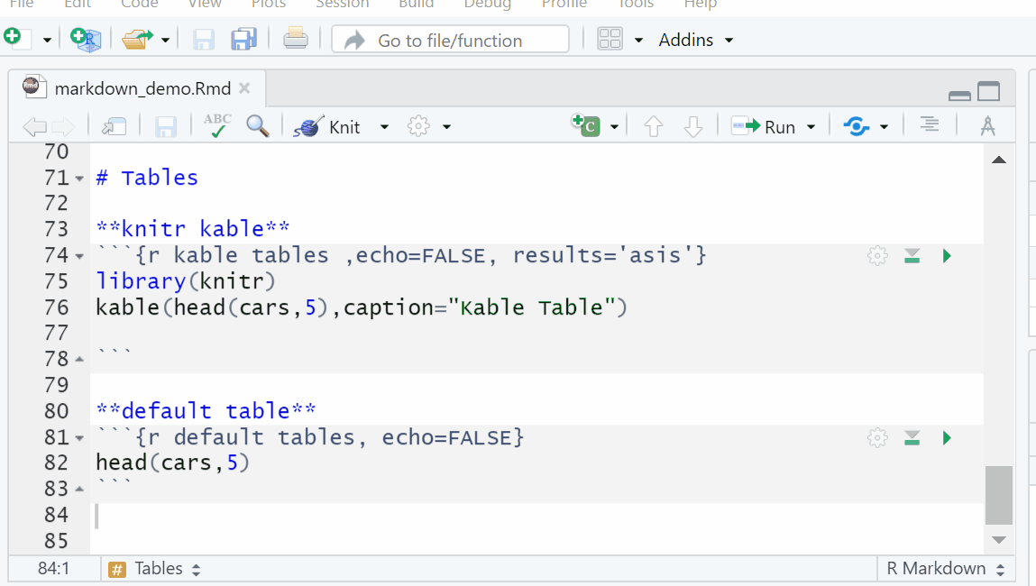The image size is (1036, 586).
Task: Open Find and Replace
Action: coord(257,126)
